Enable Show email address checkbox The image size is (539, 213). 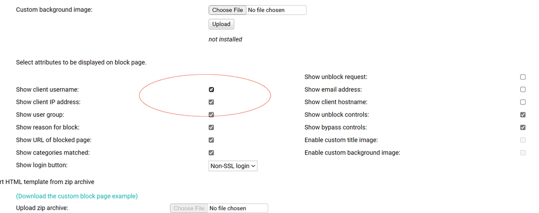pyautogui.click(x=523, y=89)
